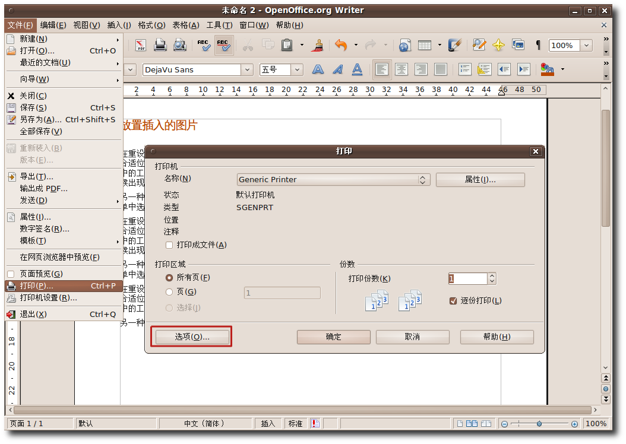
Task: Justify the text alignment
Action: tap(440, 69)
